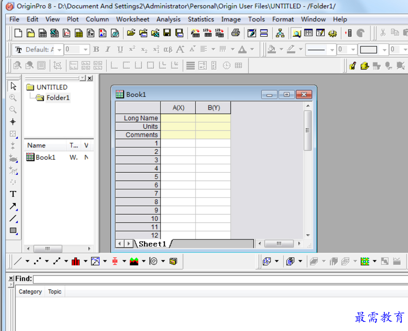Viewport: 408px width, 331px height.
Task: Open the Format menu
Action: (x=283, y=19)
